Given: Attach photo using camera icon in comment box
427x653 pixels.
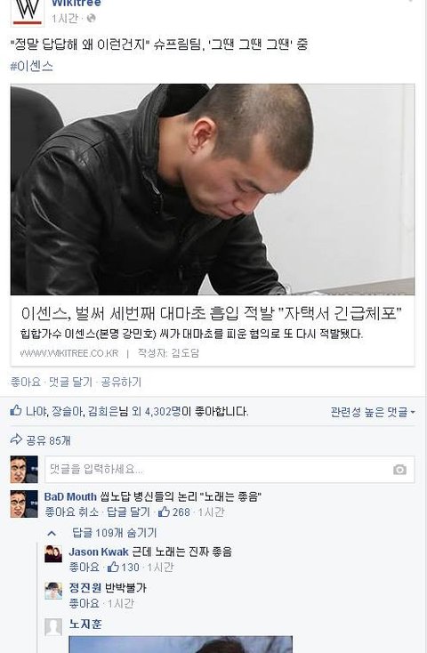Looking at the screenshot, I should point(399,470).
